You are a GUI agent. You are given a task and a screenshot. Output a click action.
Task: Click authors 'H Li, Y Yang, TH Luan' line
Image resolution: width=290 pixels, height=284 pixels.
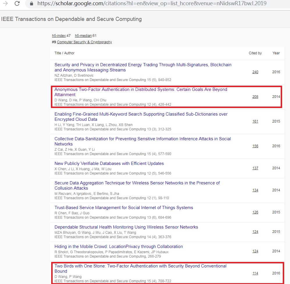click(94, 125)
